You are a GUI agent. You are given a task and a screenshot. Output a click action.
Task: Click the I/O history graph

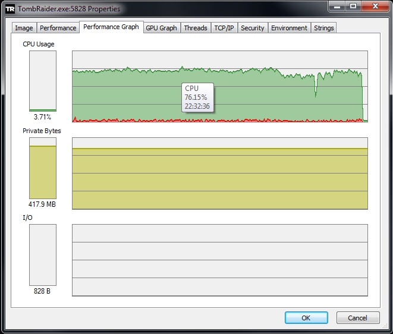coord(220,260)
